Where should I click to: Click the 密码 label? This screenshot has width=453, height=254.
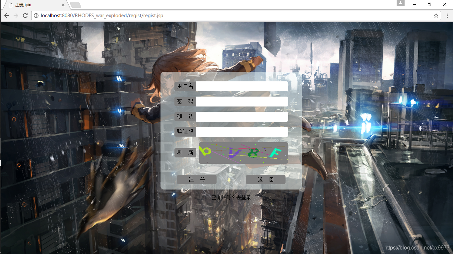pyautogui.click(x=185, y=102)
